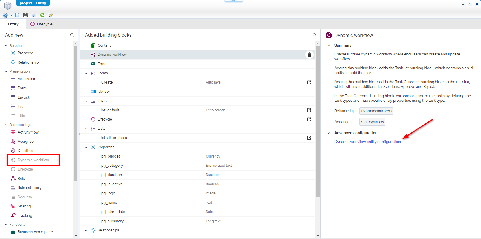Collapse the Advanced configuration section

click(329, 133)
